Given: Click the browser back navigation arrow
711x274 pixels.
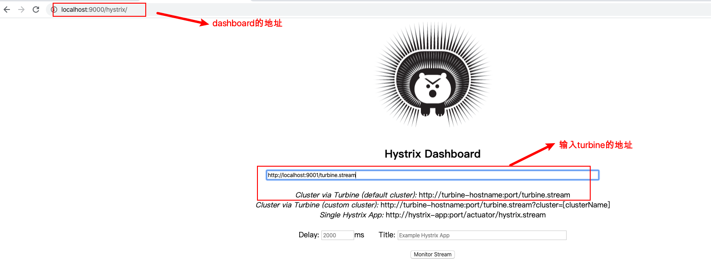Looking at the screenshot, I should click(7, 9).
